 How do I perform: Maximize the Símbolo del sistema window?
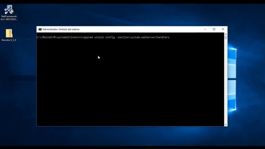click(214, 29)
